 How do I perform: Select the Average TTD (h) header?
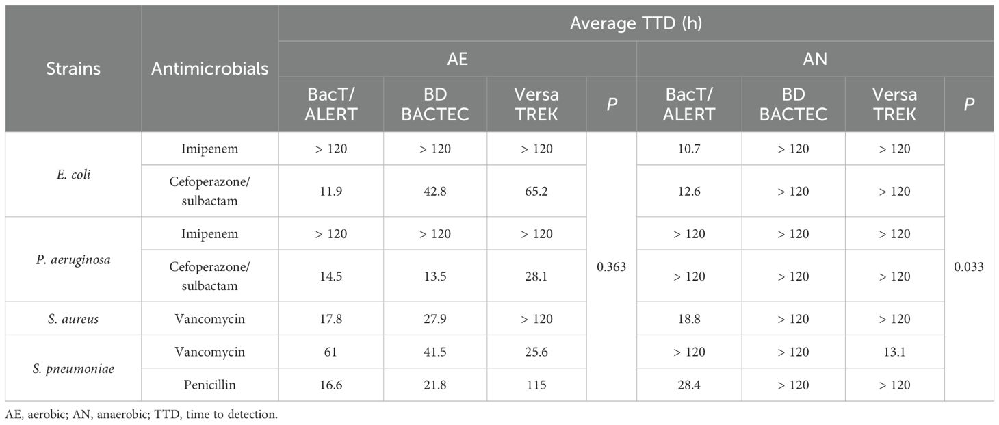[637, 23]
